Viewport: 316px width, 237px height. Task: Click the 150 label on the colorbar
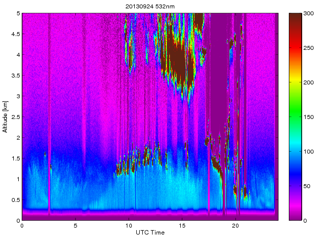point(309,117)
